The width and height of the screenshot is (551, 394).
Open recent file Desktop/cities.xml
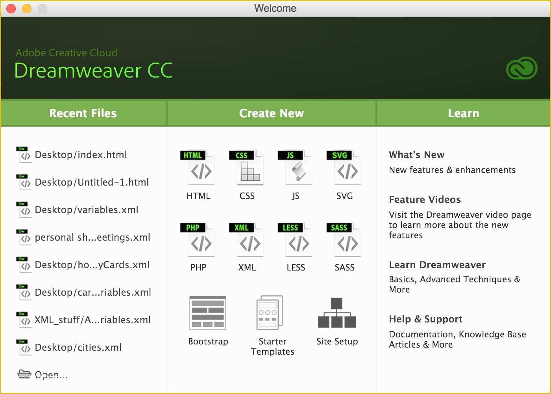(78, 347)
